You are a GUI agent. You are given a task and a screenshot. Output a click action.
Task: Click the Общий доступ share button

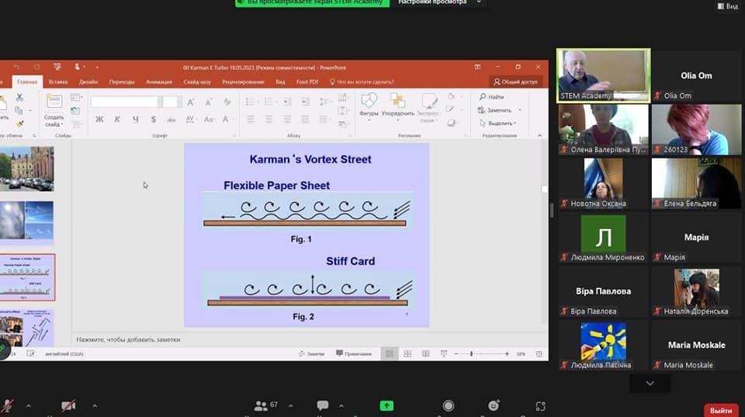pyautogui.click(x=516, y=82)
